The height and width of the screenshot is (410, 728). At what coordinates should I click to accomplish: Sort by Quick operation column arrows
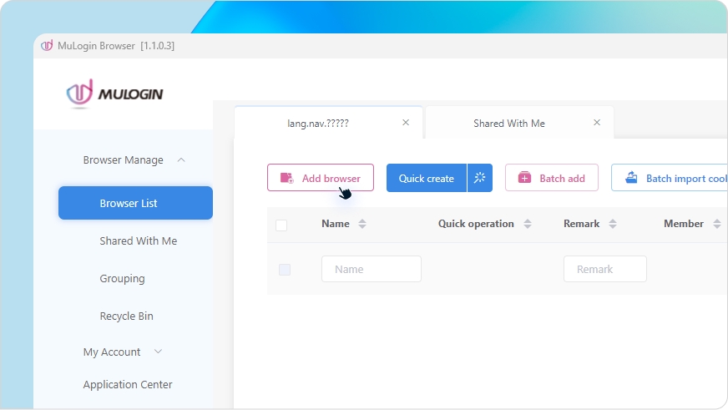(x=528, y=224)
